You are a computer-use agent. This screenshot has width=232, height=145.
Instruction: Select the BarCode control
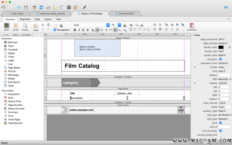coord(13,42)
